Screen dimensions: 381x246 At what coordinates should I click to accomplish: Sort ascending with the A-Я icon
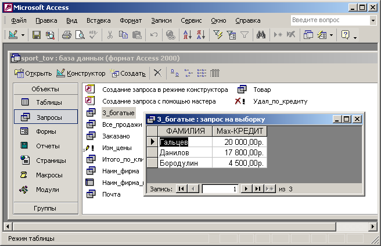188,35
